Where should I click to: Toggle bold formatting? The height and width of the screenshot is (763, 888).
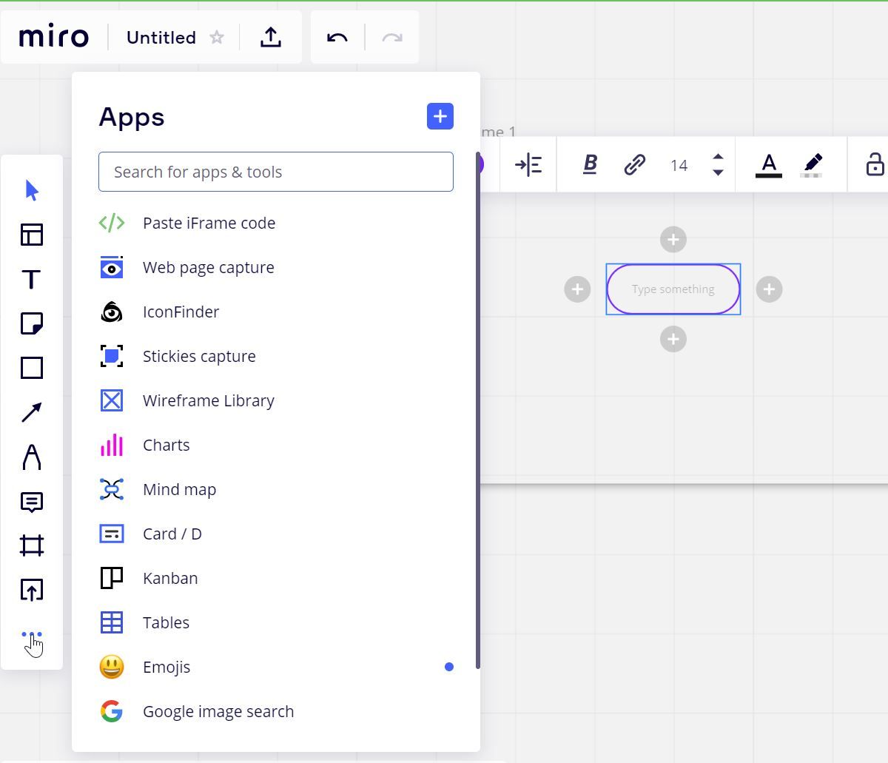[x=590, y=164]
